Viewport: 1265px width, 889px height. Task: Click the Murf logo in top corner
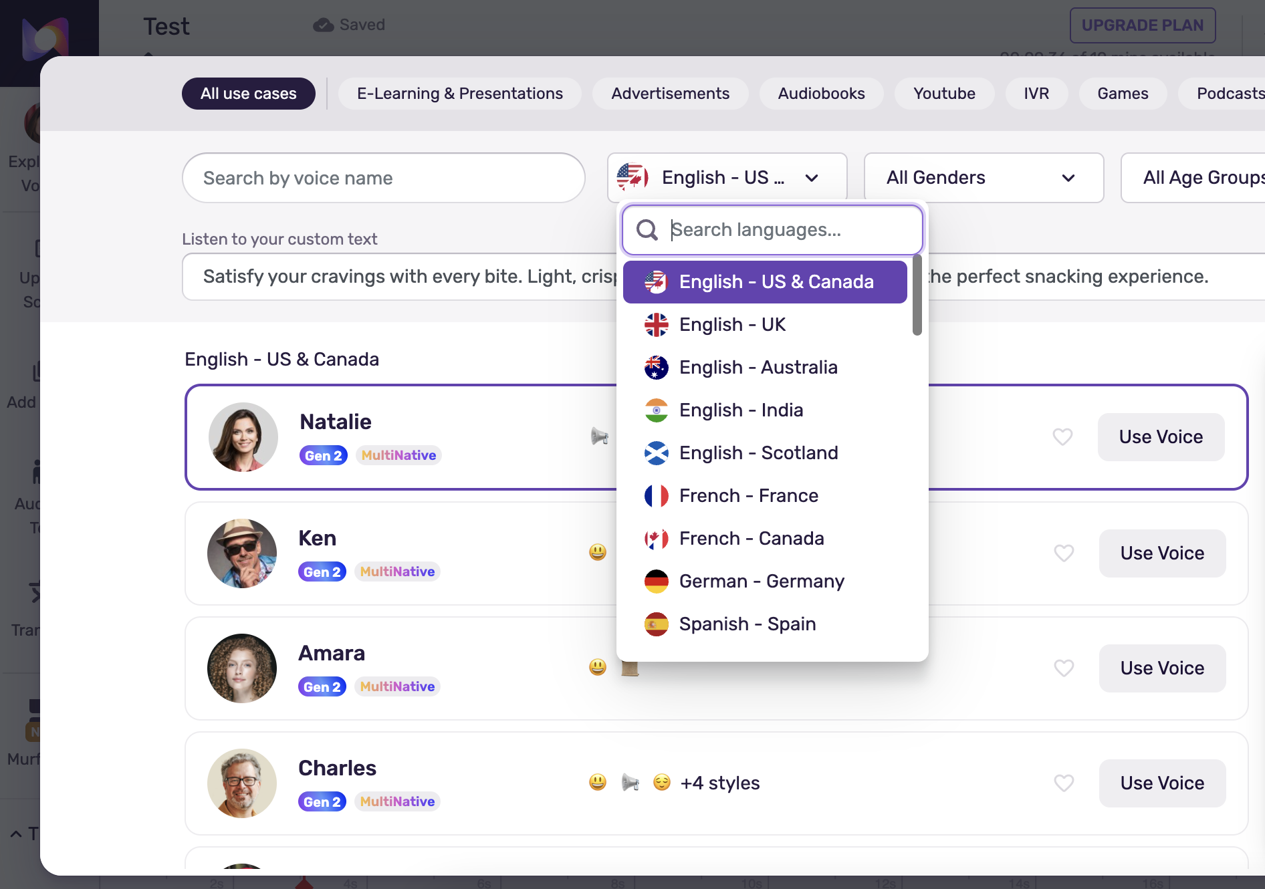point(45,39)
